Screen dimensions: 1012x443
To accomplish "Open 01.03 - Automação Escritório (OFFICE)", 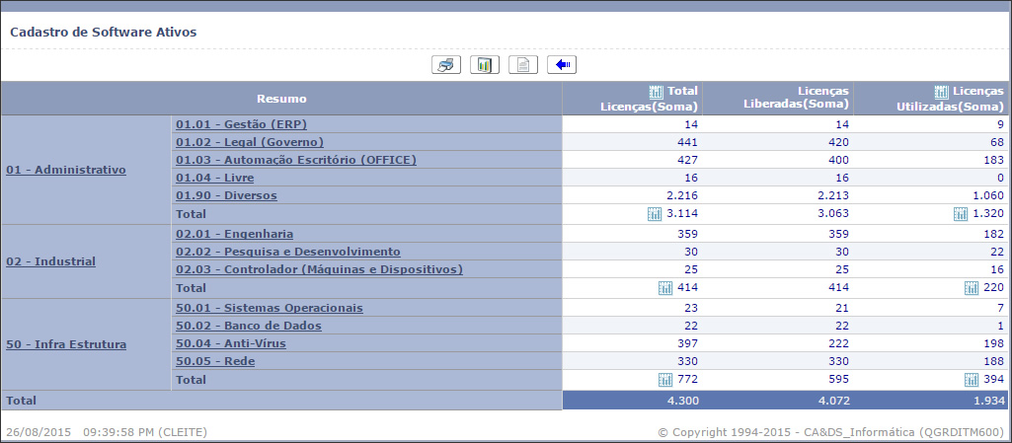I will coord(295,160).
